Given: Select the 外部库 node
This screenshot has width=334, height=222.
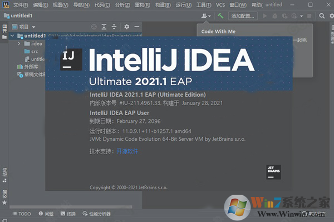Looking at the screenshot, I should pyautogui.click(x=28, y=67).
